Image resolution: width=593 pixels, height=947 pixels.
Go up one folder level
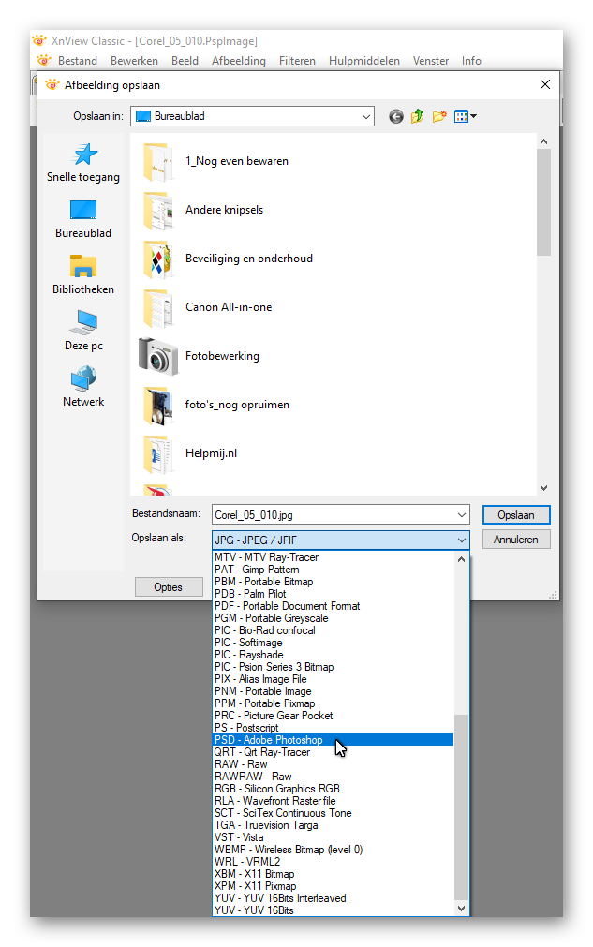click(x=417, y=116)
